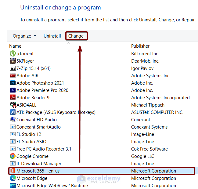This screenshot has width=198, height=189.
Task: Click the Conexant Systems publisher cell
Action: coord(149,127)
